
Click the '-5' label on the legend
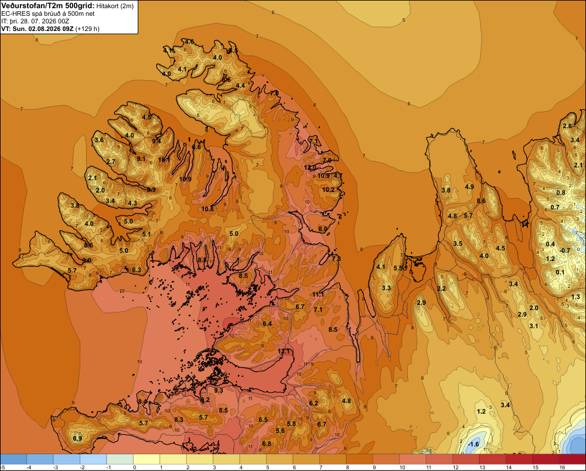pyautogui.click(x=2, y=467)
